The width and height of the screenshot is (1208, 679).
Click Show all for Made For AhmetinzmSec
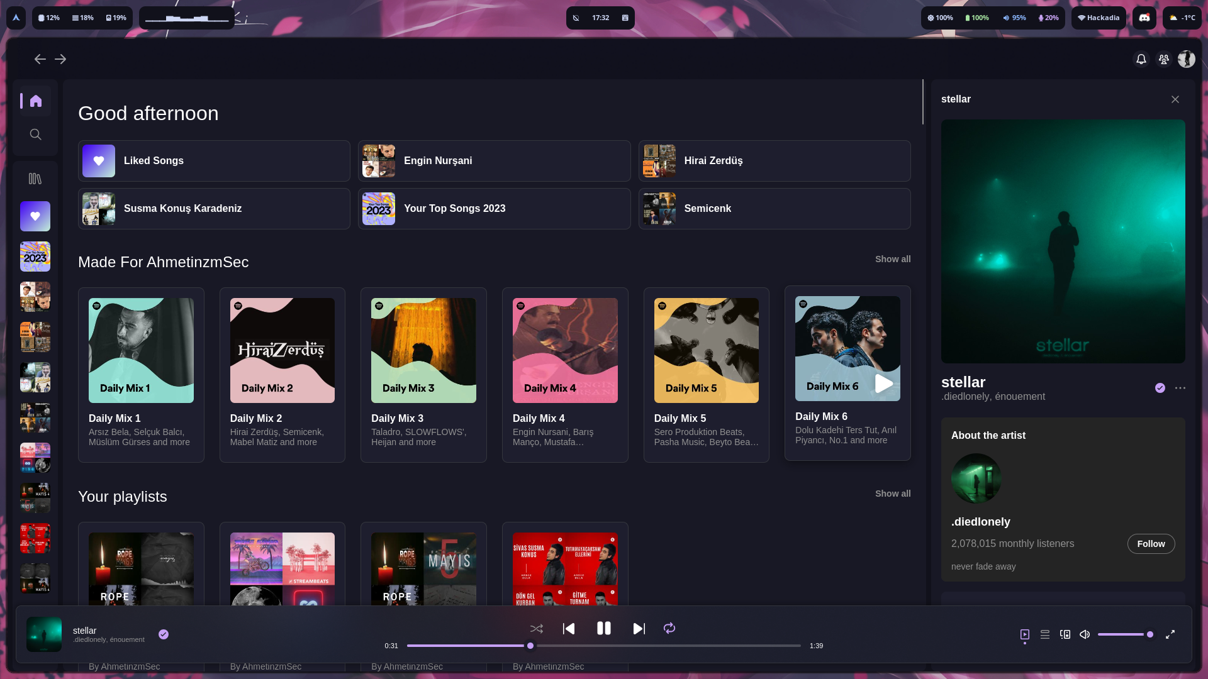pos(892,259)
